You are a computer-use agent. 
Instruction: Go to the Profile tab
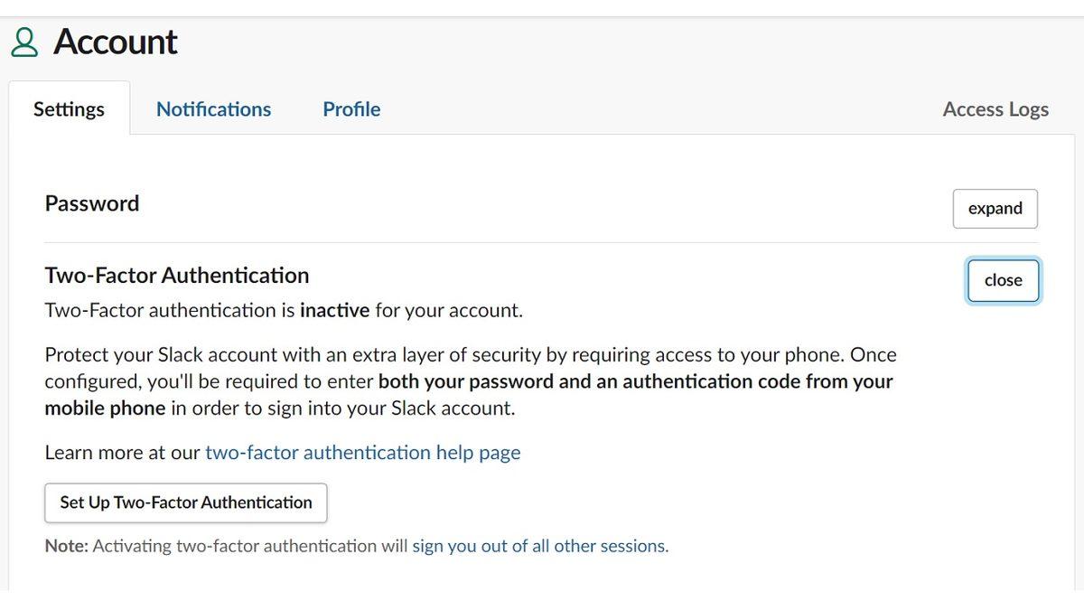coord(351,109)
